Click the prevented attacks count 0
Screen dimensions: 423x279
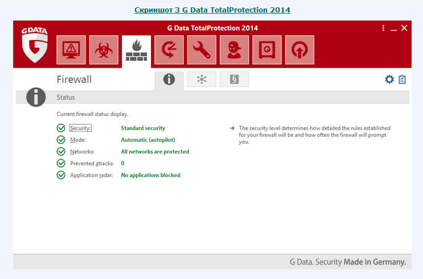tap(122, 164)
